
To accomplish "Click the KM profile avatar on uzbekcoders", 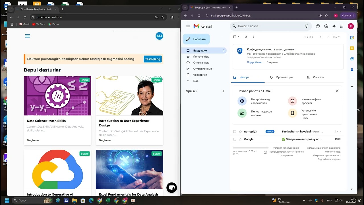I will [x=159, y=36].
